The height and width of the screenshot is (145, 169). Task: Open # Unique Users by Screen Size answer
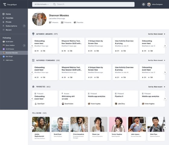pos(98,46)
